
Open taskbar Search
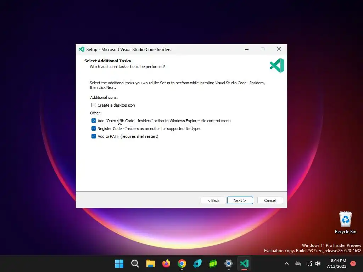135,263
